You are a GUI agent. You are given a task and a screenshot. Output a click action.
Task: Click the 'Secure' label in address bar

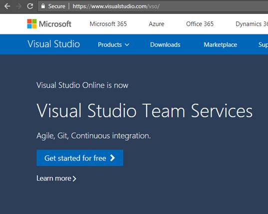[56, 6]
